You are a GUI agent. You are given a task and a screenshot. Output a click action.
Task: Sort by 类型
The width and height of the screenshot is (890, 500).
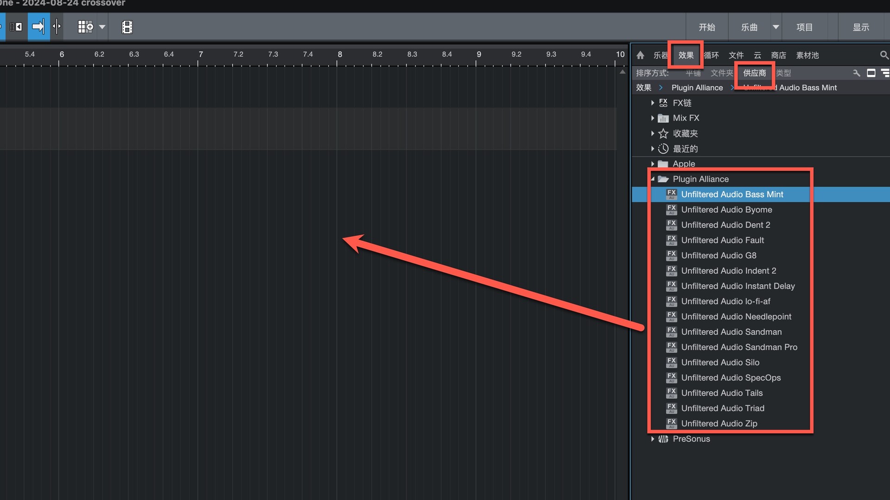tap(783, 73)
